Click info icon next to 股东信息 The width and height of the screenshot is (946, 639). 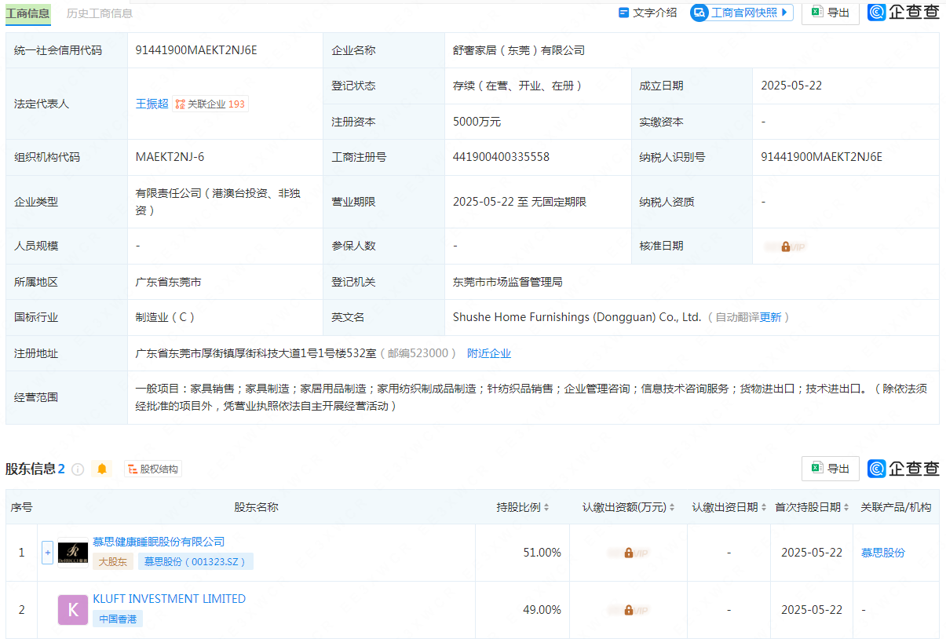[x=78, y=469]
